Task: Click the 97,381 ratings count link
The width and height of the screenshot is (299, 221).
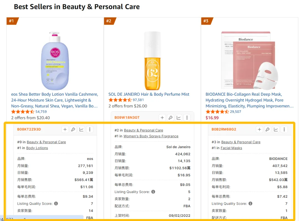Action: (138, 100)
